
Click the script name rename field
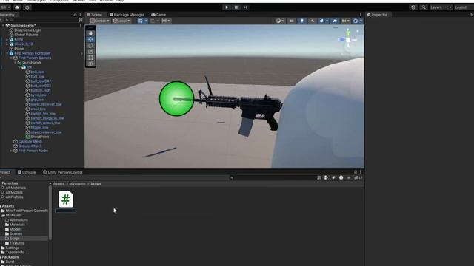66,211
